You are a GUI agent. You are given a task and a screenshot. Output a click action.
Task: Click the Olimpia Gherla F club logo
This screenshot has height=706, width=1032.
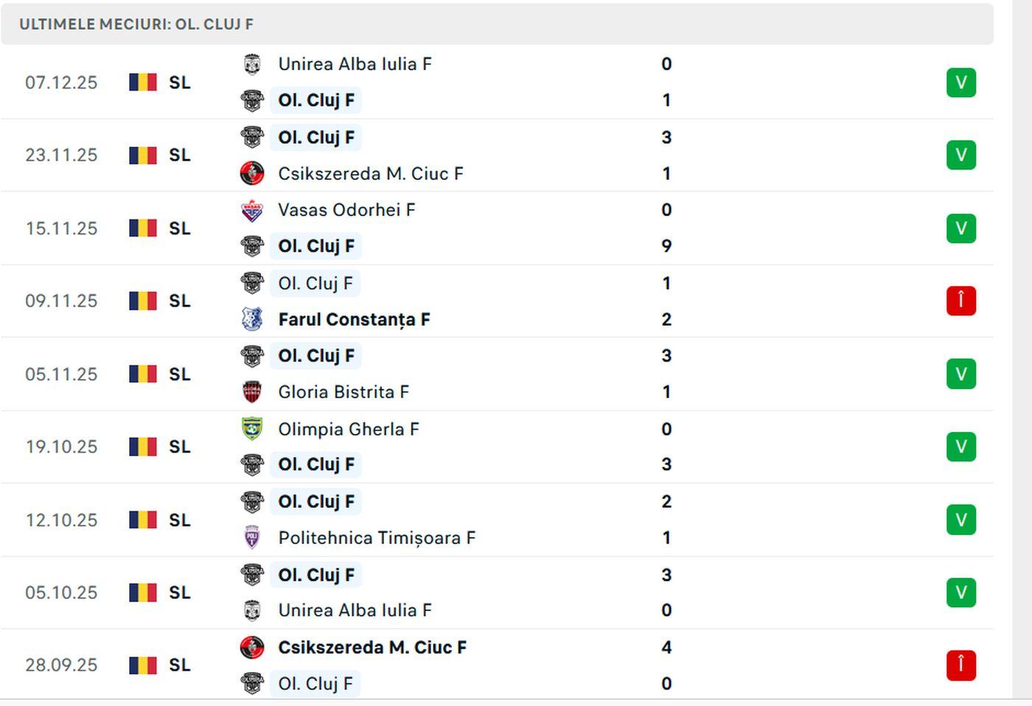(x=252, y=429)
